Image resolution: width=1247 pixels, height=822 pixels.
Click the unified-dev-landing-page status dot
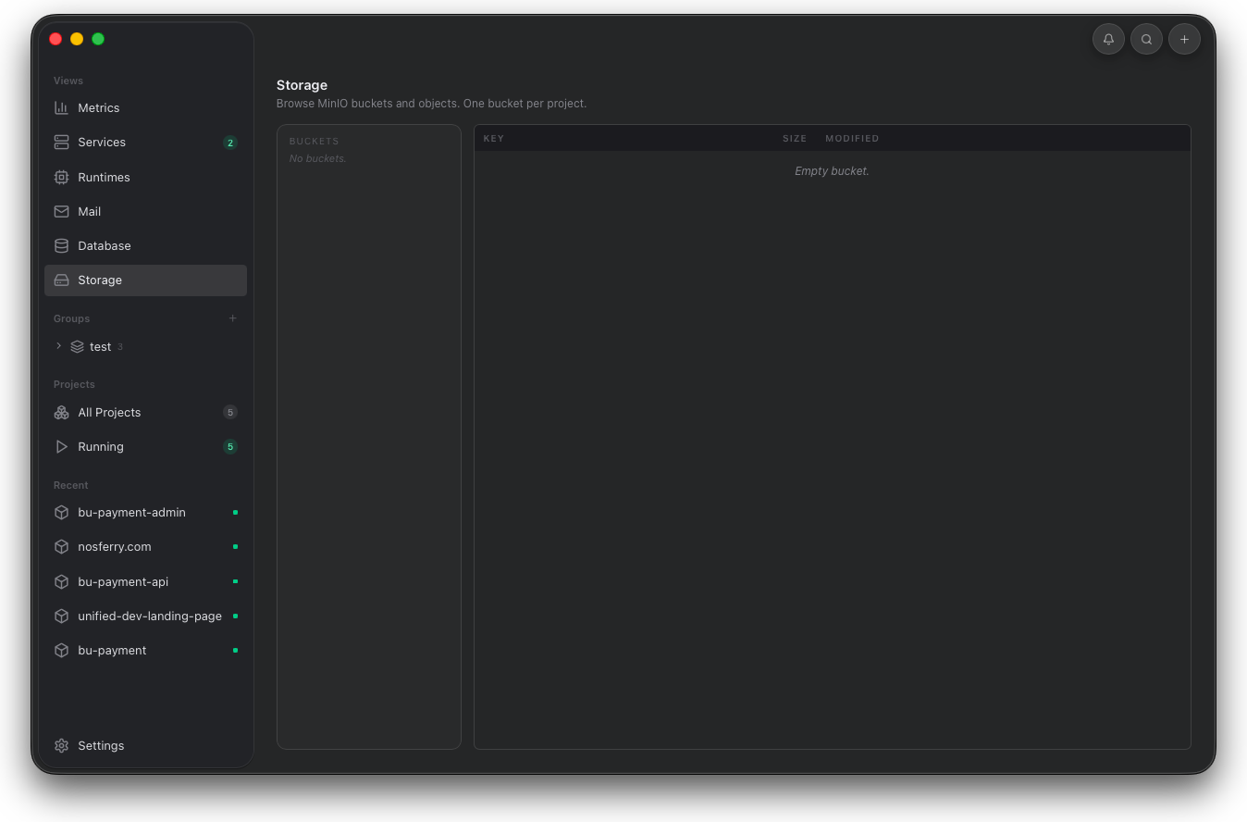click(x=235, y=616)
